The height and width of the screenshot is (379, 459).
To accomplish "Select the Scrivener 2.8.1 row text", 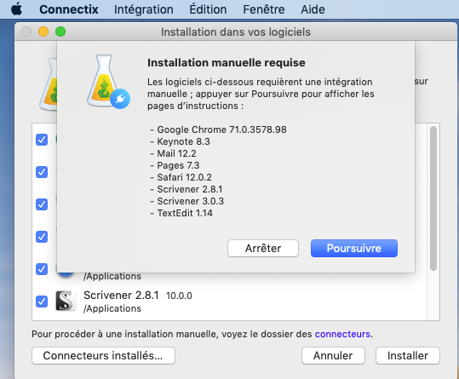I will pyautogui.click(x=121, y=296).
